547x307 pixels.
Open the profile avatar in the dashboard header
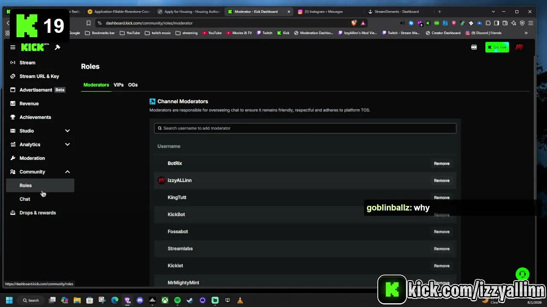click(519, 47)
